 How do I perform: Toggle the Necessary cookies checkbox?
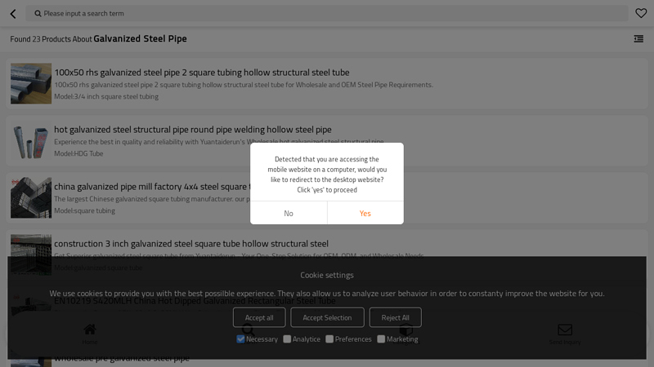click(240, 339)
